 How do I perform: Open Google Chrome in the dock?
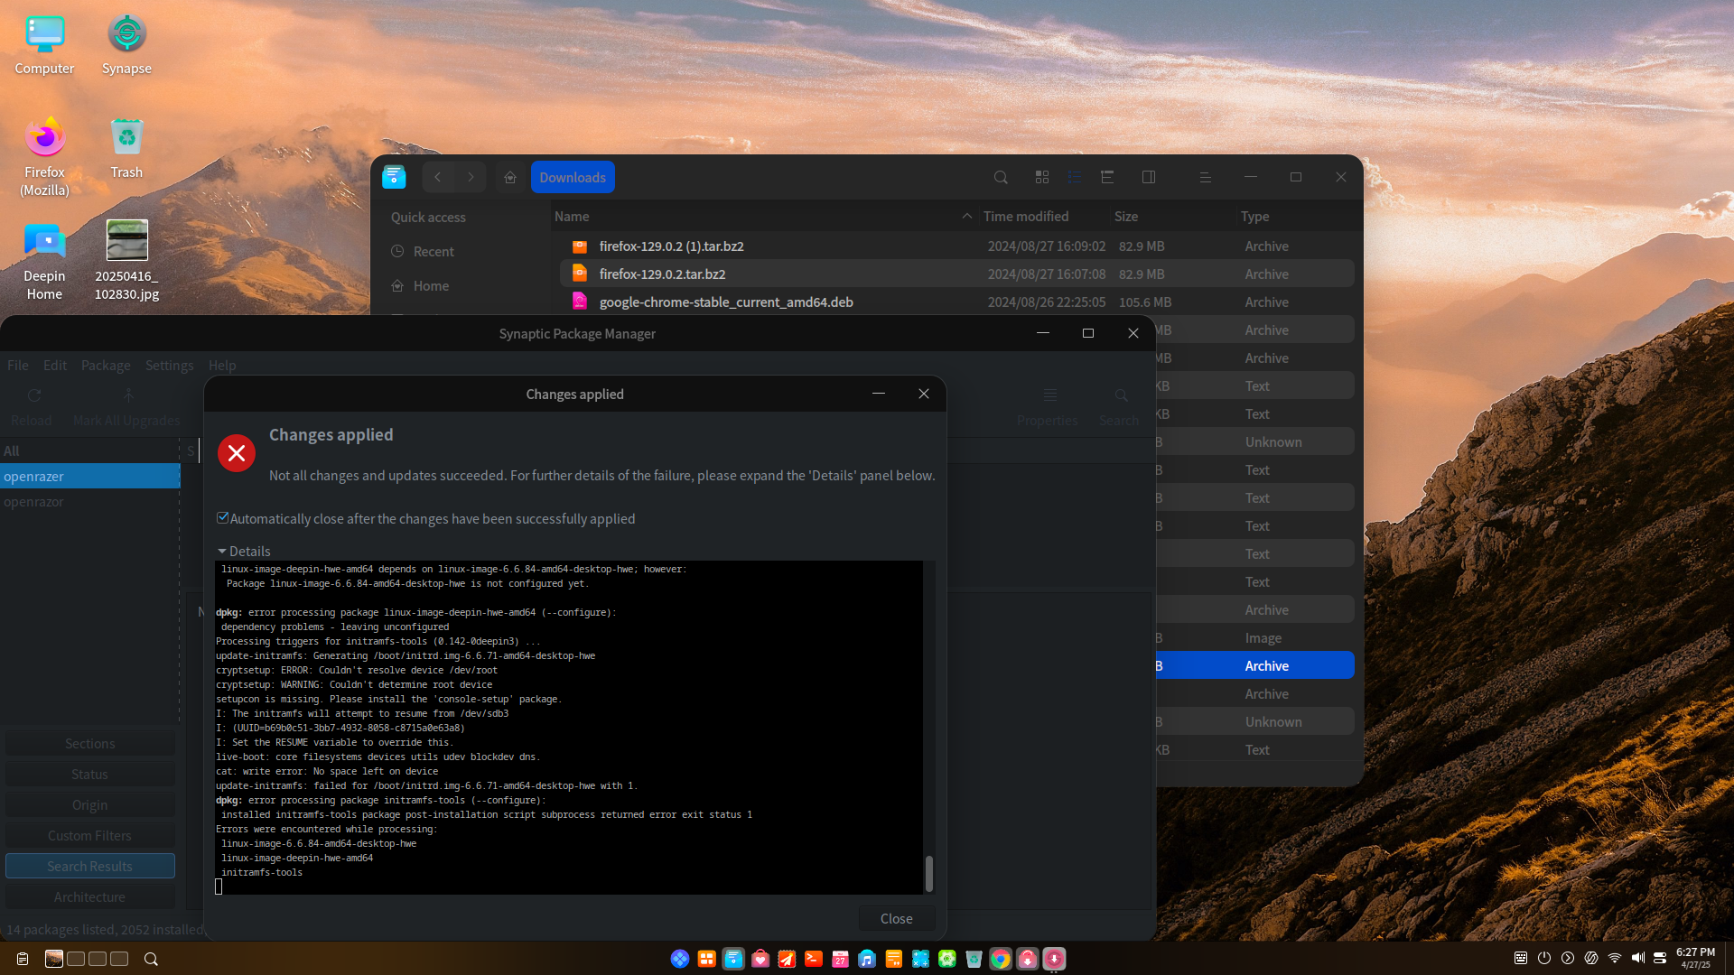click(x=1001, y=959)
